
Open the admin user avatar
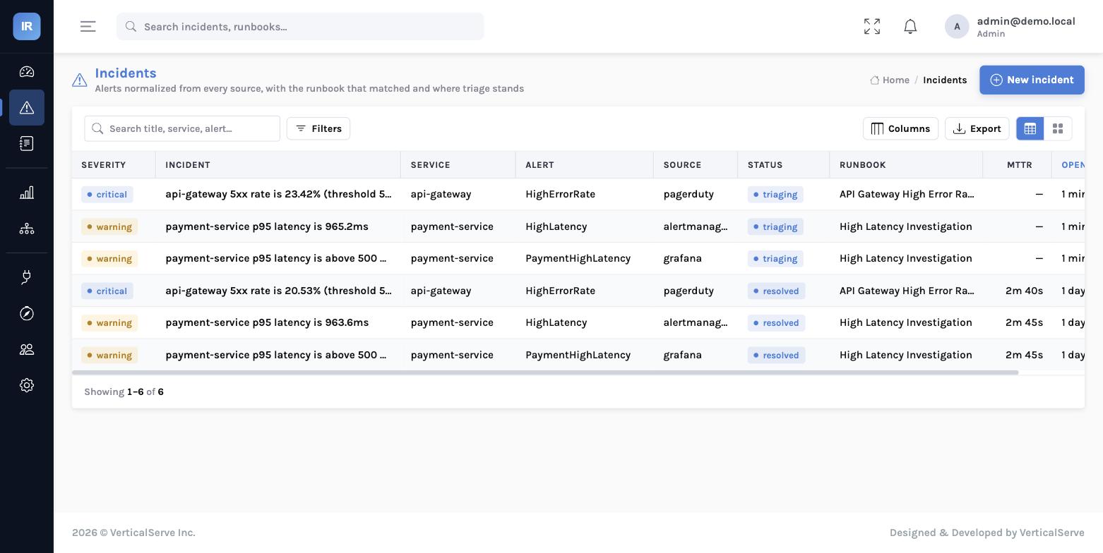pos(957,26)
